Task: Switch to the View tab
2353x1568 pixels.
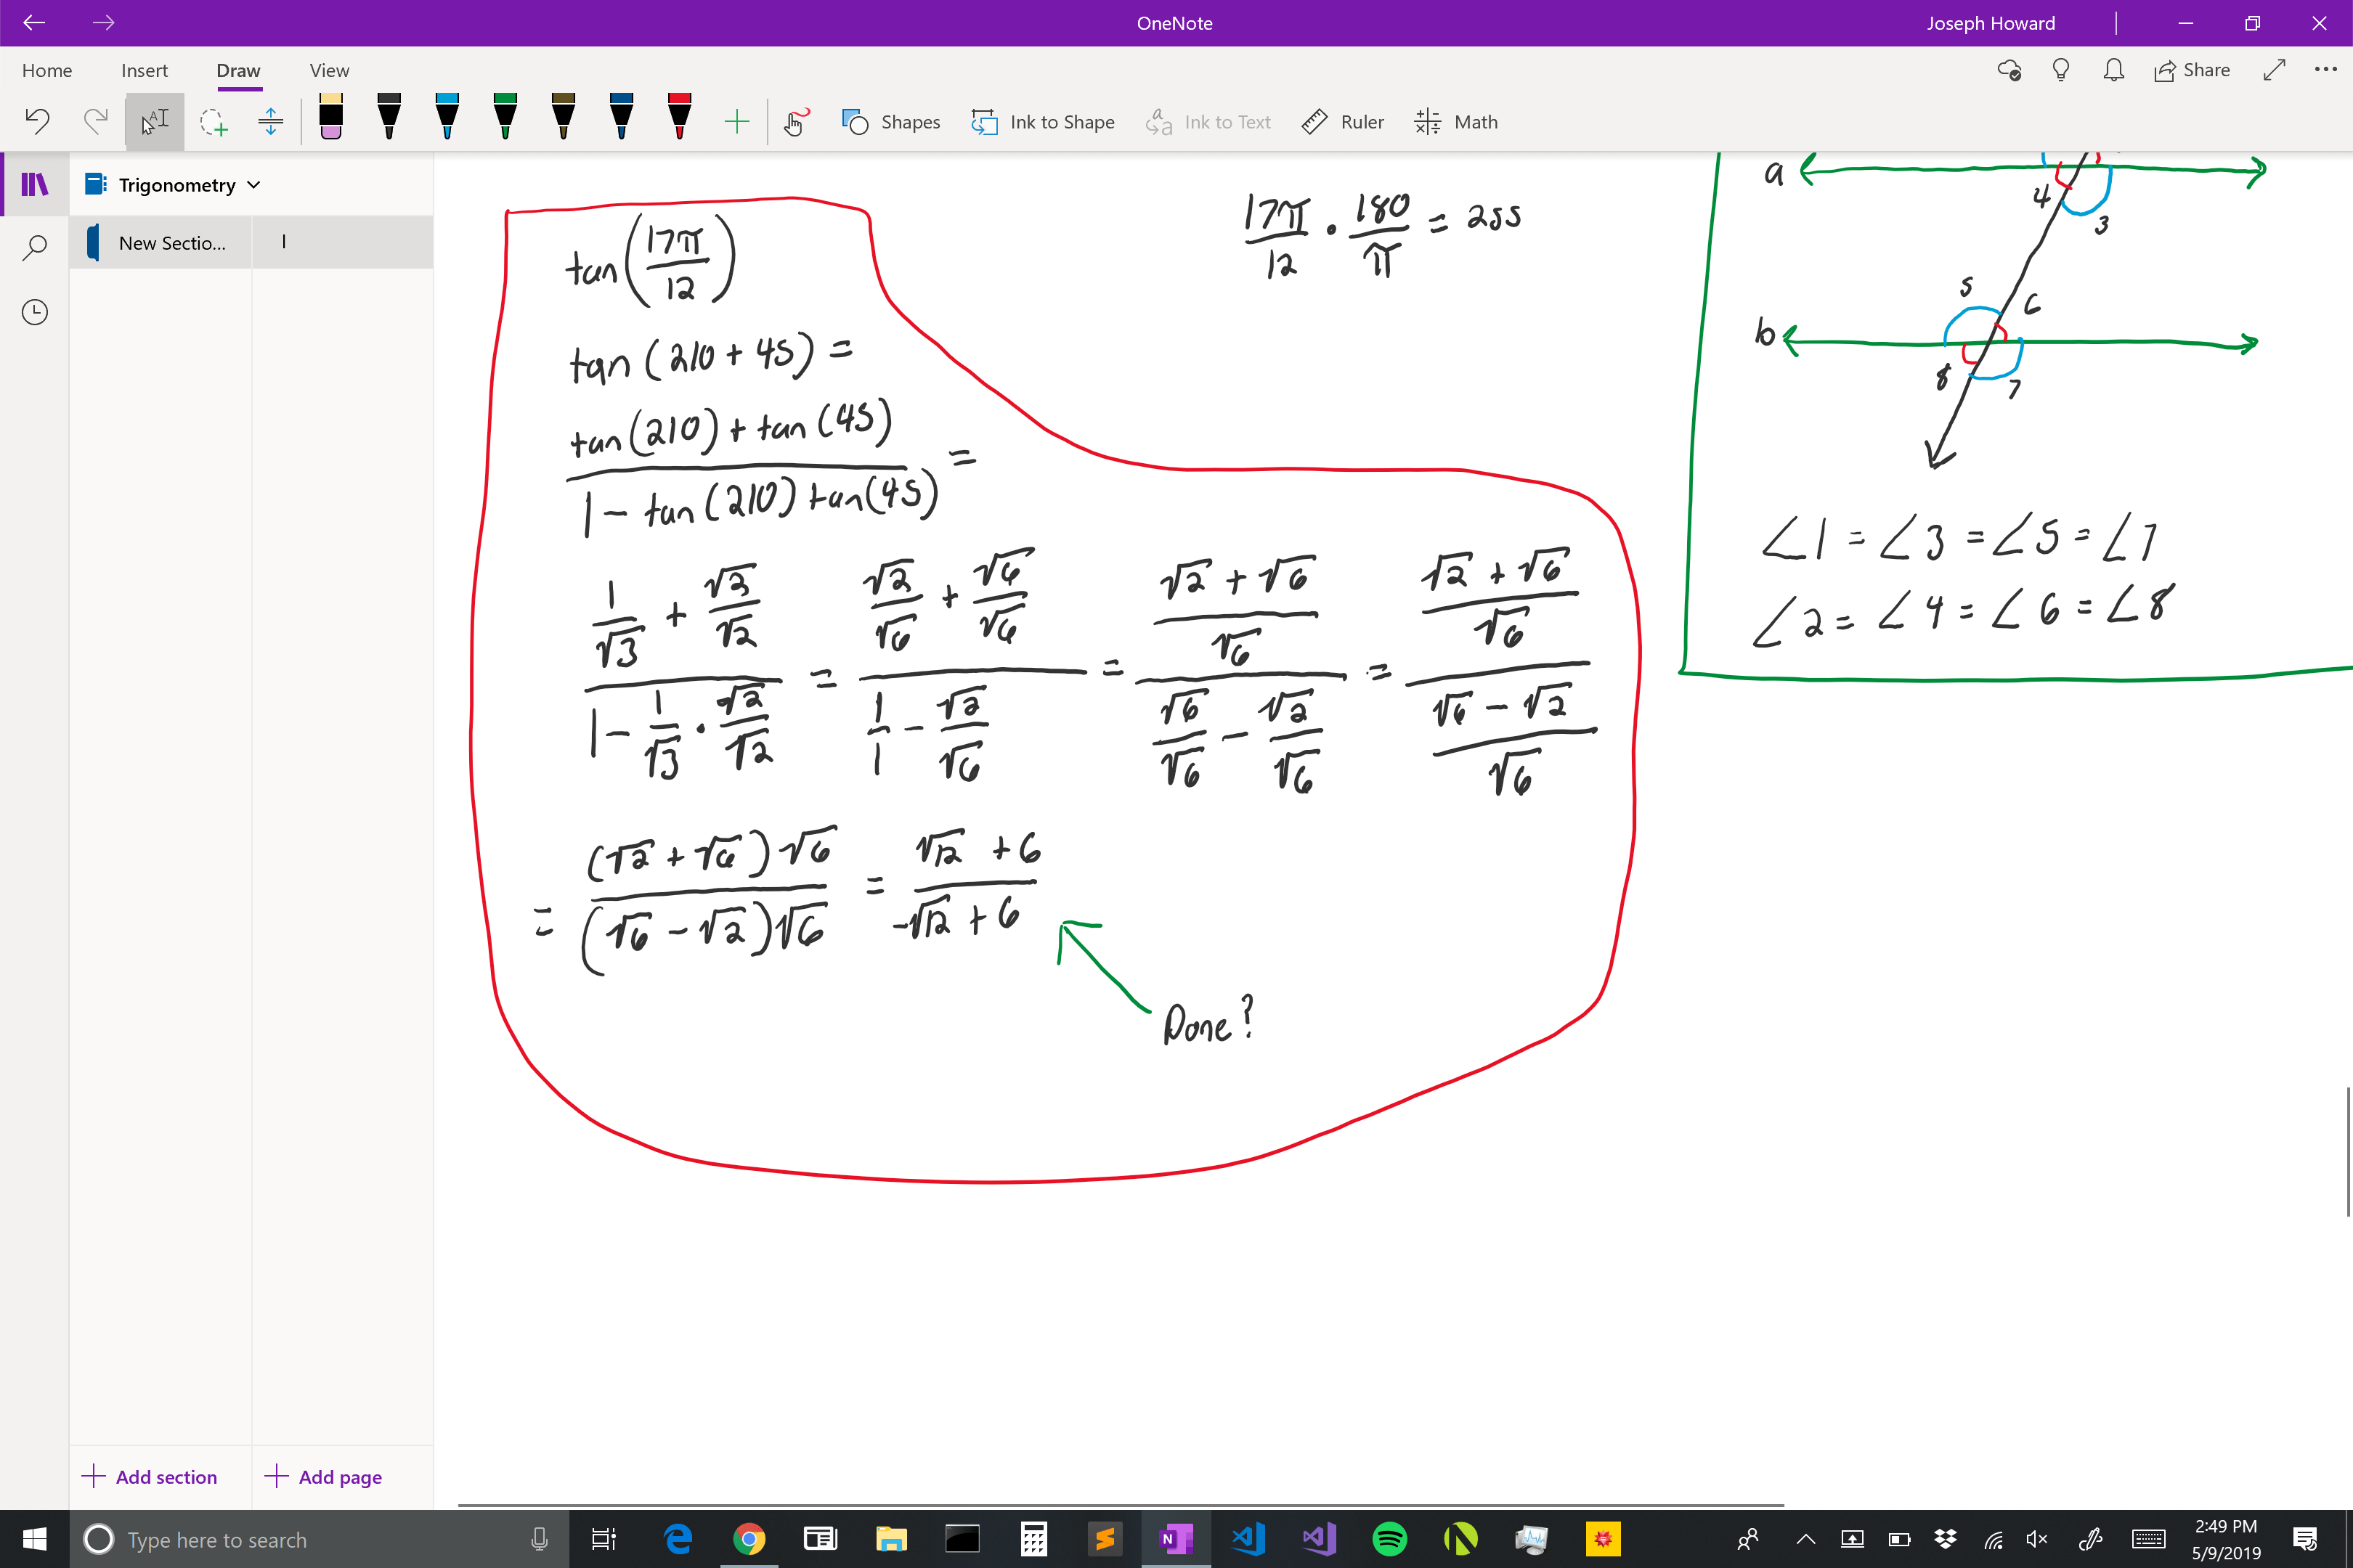Action: click(x=329, y=70)
